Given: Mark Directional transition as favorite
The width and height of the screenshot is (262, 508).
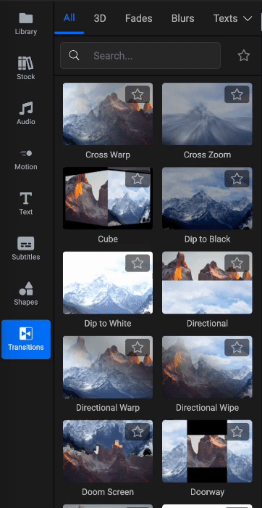Looking at the screenshot, I should coord(237,263).
